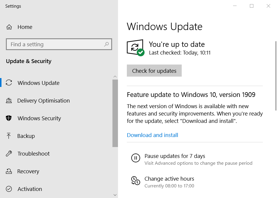Click the Recovery icon in the sidebar

coord(9,171)
